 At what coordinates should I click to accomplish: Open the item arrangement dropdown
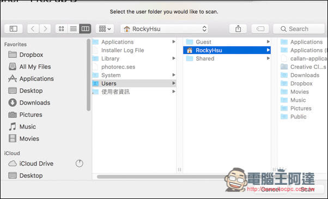(105, 29)
